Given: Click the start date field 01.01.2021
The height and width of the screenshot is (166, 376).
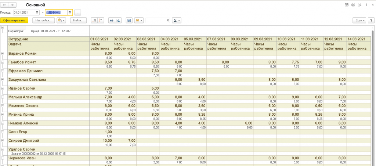Looking at the screenshot, I should (x=24, y=12).
